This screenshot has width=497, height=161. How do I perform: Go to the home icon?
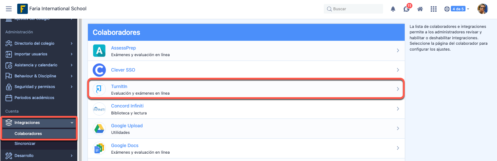click(420, 9)
